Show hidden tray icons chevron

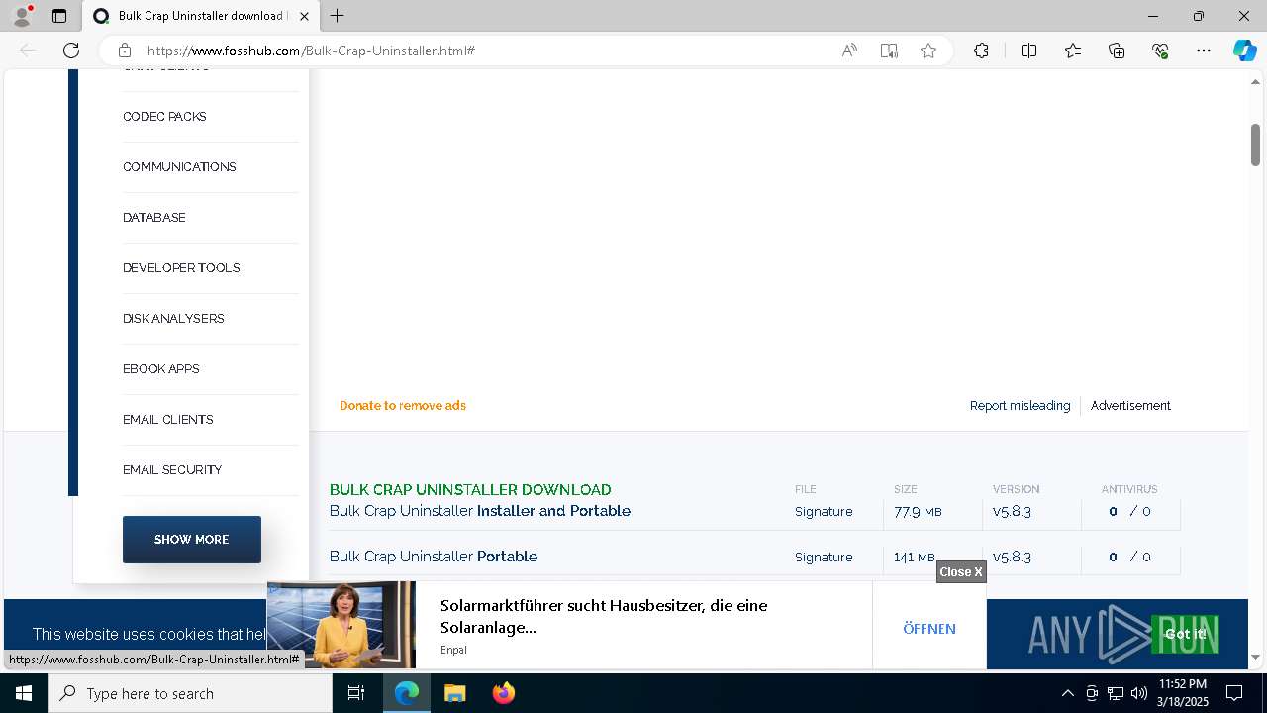point(1067,693)
